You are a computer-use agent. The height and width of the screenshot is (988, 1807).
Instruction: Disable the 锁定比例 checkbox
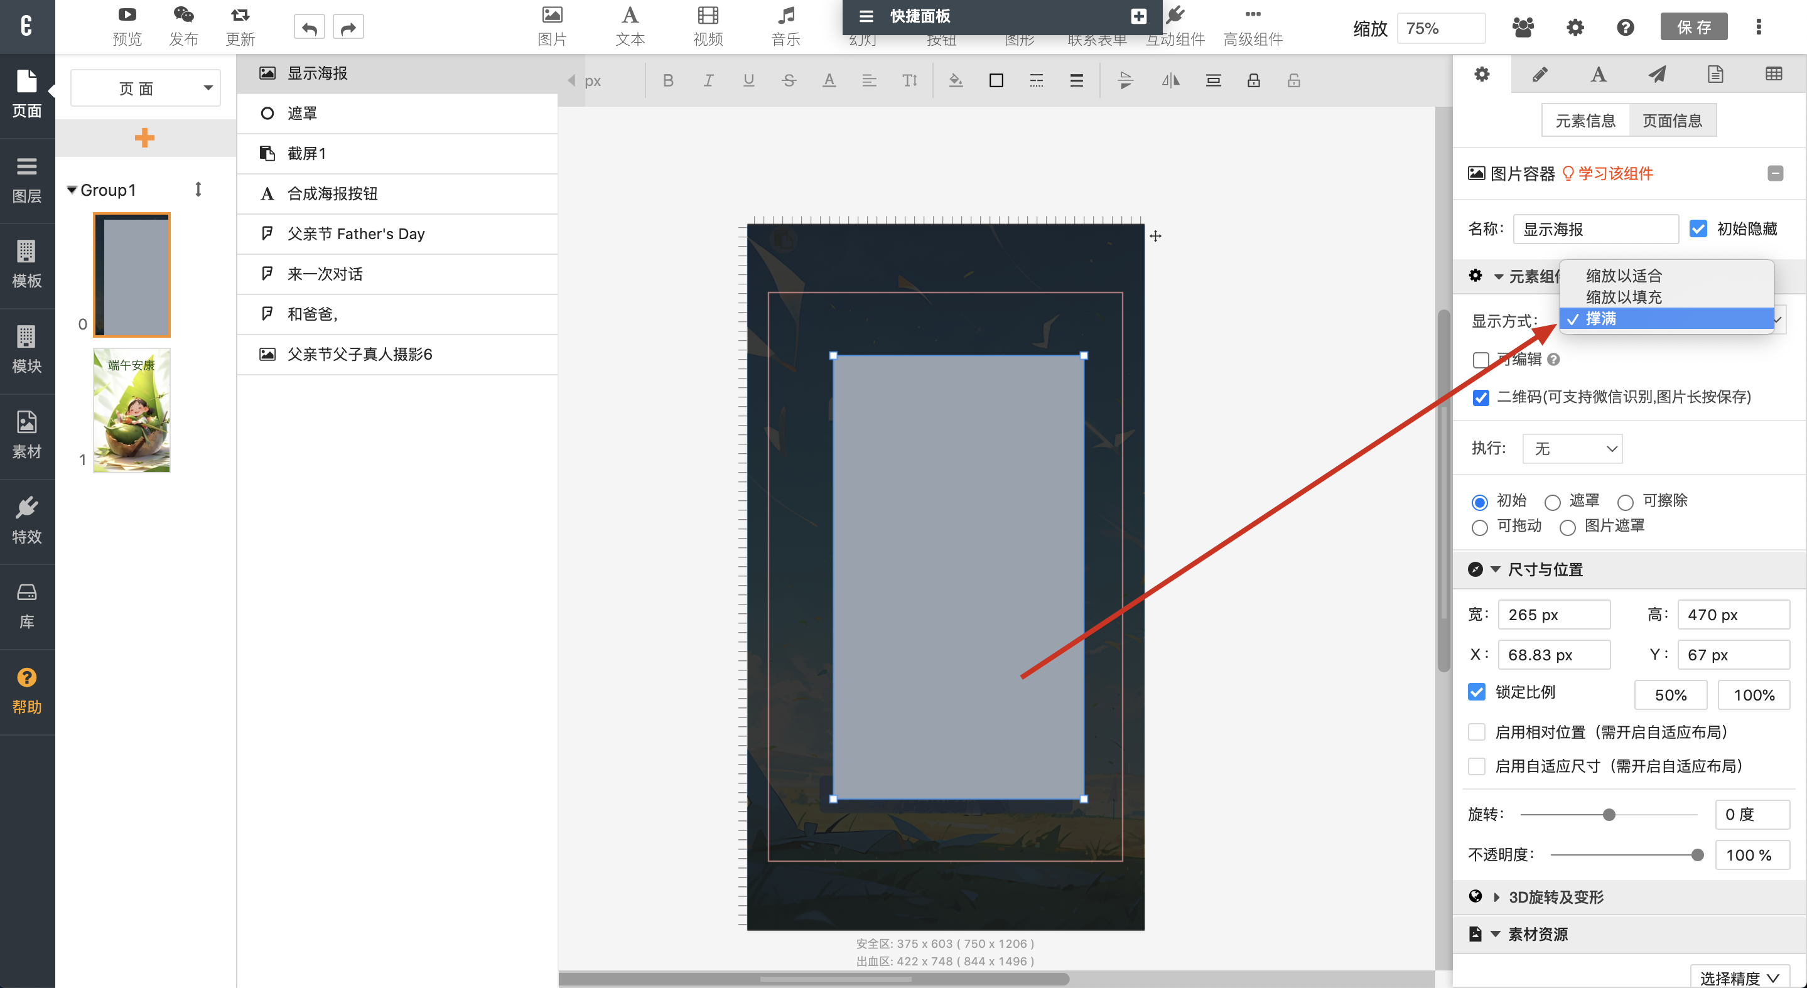(1477, 692)
